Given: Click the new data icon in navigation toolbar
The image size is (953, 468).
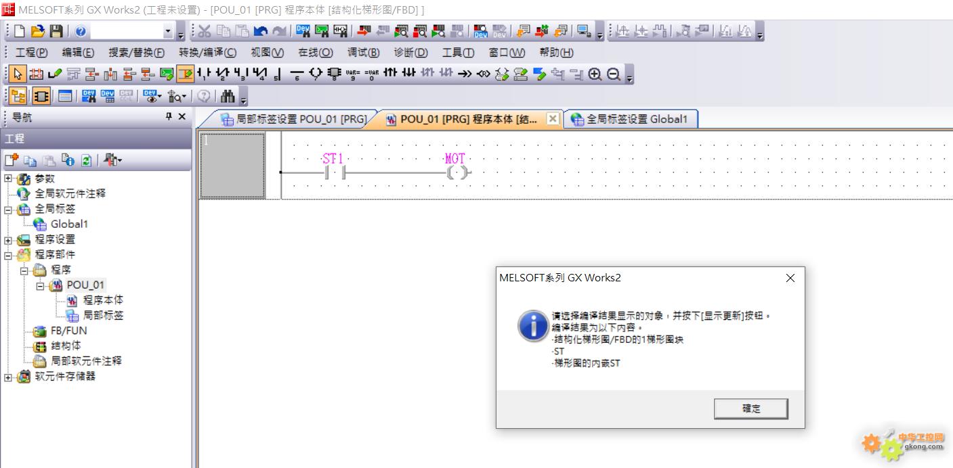Looking at the screenshot, I should click(12, 160).
